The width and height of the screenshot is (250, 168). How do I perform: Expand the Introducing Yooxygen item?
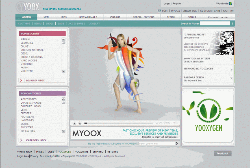point(231,69)
